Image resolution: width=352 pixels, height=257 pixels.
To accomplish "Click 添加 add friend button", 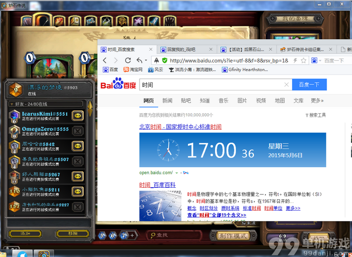I will [x=25, y=234].
